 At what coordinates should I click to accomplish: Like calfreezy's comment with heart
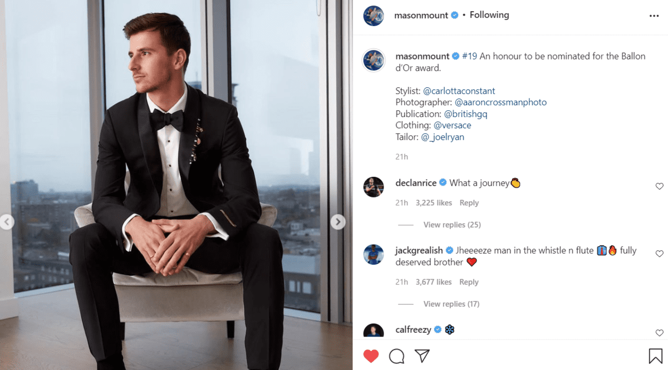pyautogui.click(x=659, y=333)
